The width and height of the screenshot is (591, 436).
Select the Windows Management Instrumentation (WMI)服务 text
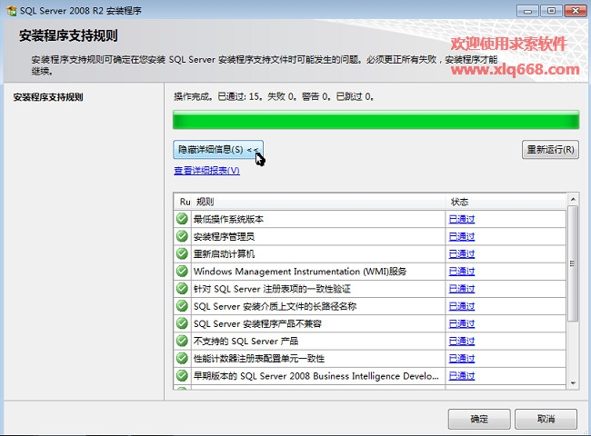pyautogui.click(x=300, y=272)
